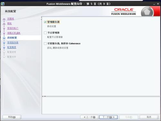Click the 修改设置 description text
The height and width of the screenshot is (121, 161).
point(52,26)
